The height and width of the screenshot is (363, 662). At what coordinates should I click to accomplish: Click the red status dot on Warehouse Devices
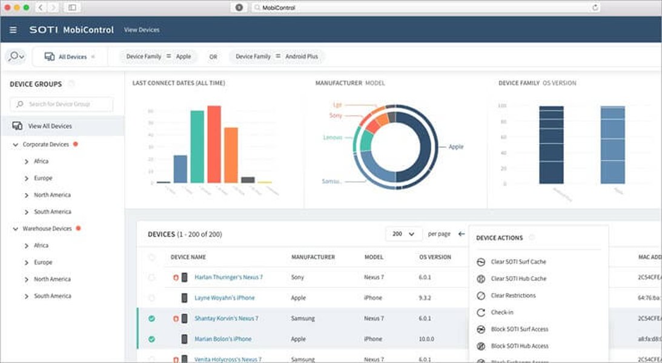[78, 228]
